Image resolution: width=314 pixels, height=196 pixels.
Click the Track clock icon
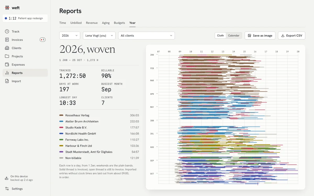[x=7, y=31]
